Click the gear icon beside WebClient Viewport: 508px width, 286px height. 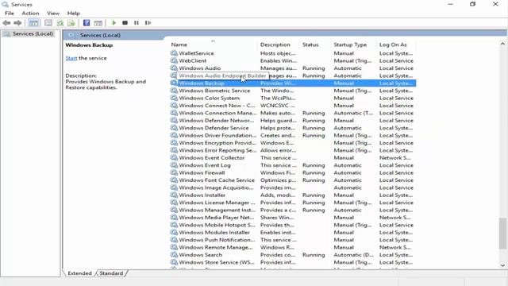[174, 60]
